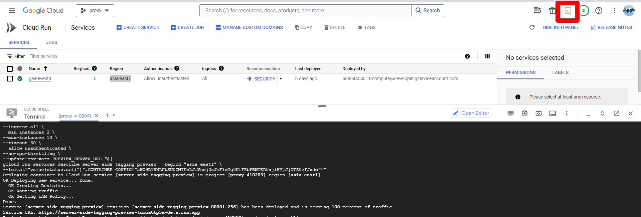Click the Req/sec help icon
Screen dimensions: 641x217
pyautogui.click(x=94, y=68)
